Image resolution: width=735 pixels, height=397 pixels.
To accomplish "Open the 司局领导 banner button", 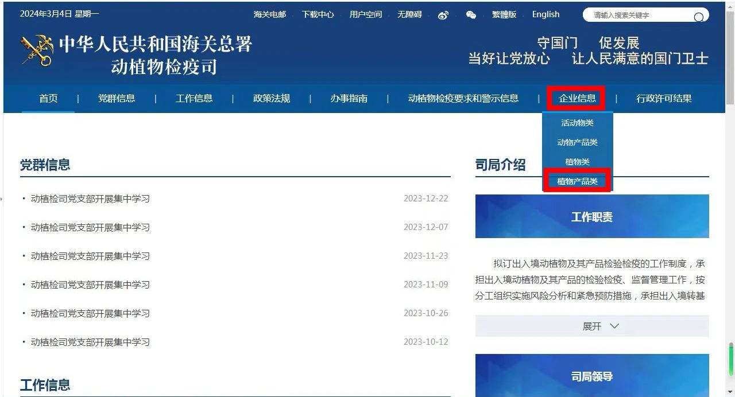I will (x=591, y=376).
